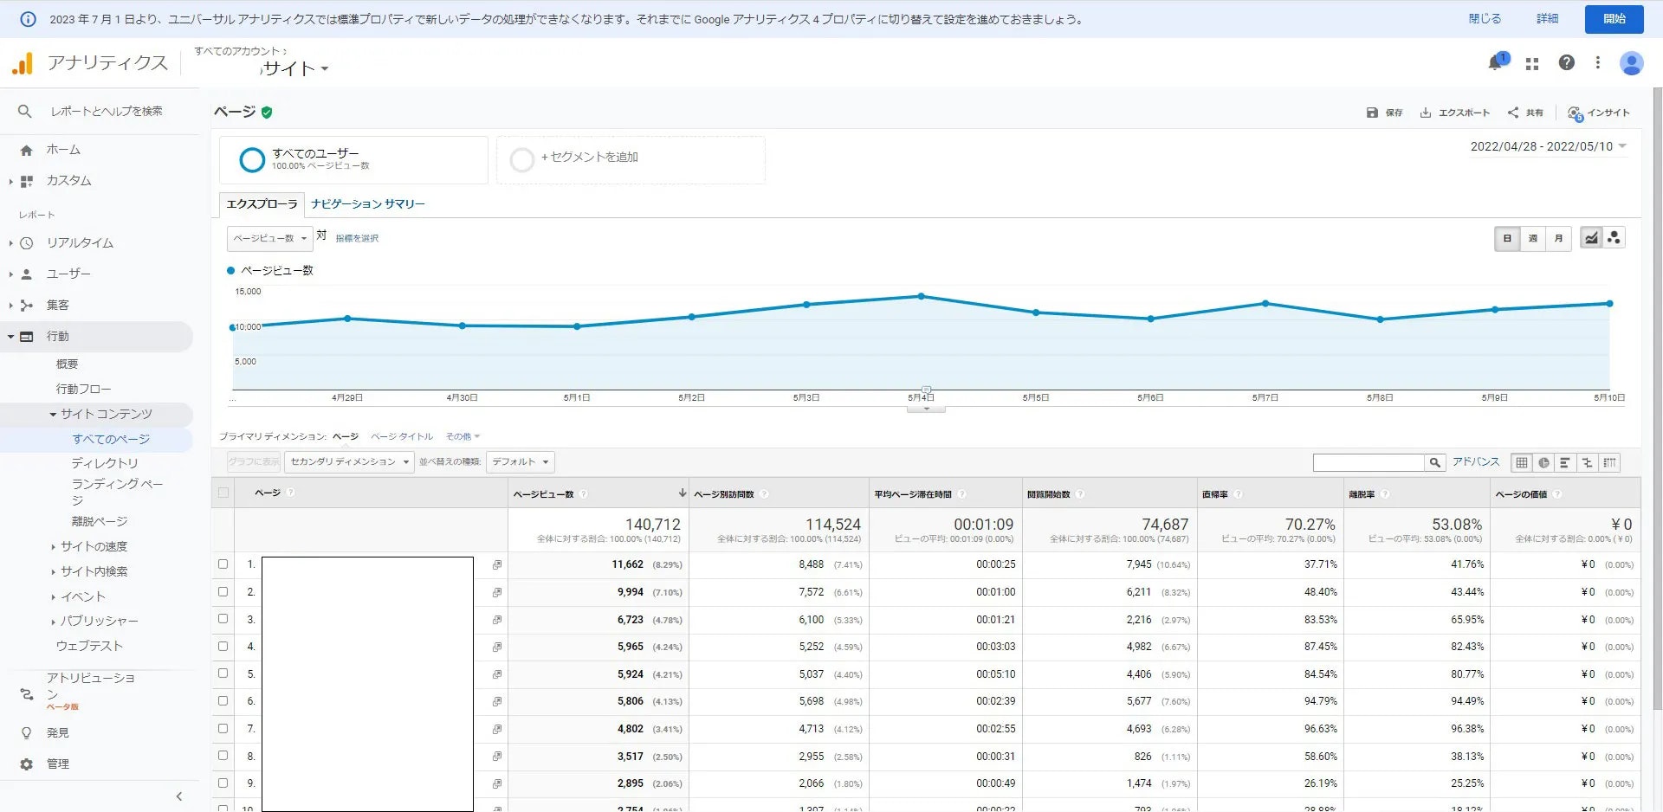Select 日 time granularity

[1507, 239]
